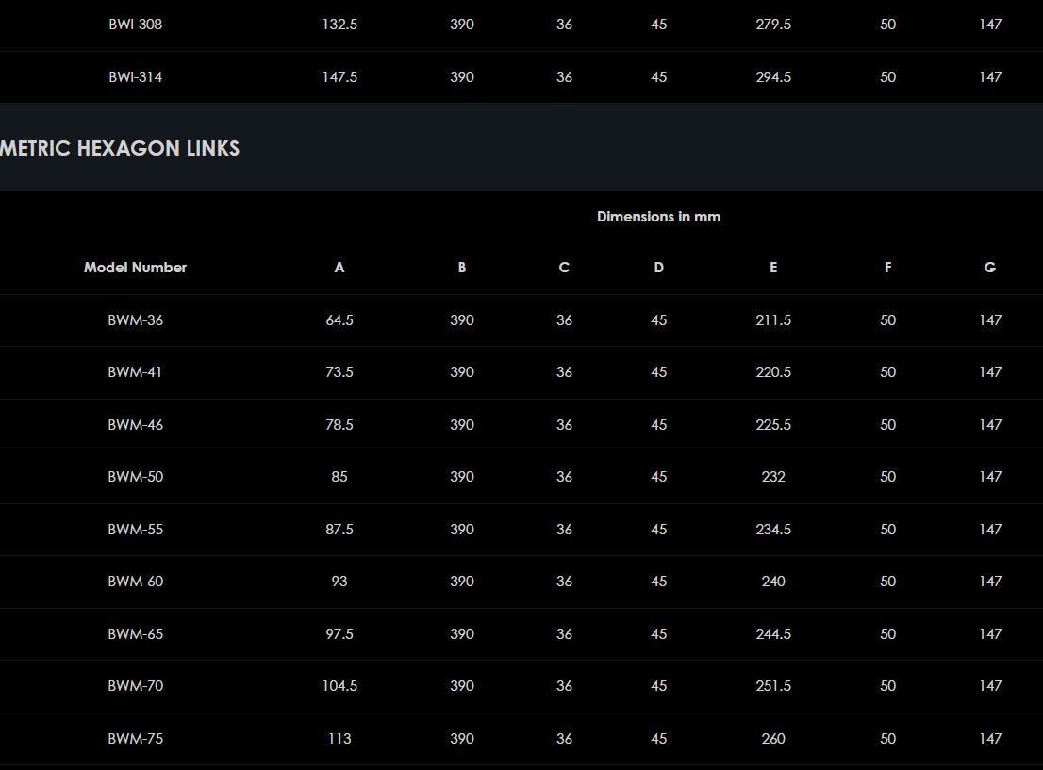1043x770 pixels.
Task: Click column header A in metric table
Action: pos(339,268)
